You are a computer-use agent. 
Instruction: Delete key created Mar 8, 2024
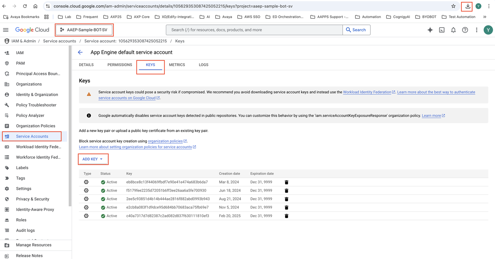(287, 182)
